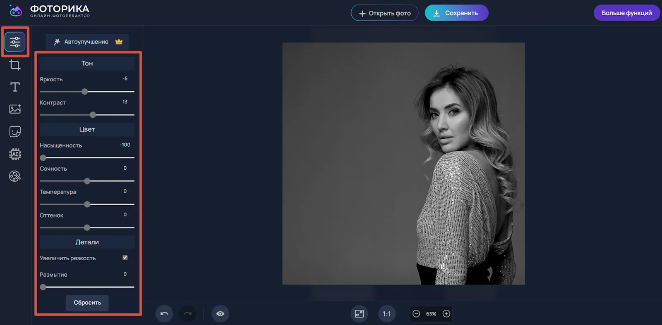Viewport: 662px width, 325px height.
Task: Click the Контраст value 13
Action: click(x=125, y=102)
